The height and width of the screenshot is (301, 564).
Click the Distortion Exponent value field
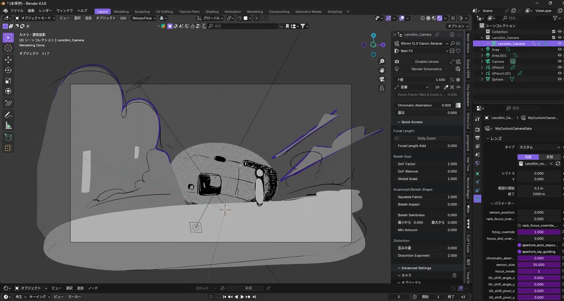(427, 256)
